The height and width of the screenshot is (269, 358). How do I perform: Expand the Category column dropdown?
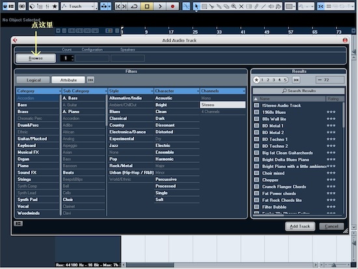click(x=38, y=91)
